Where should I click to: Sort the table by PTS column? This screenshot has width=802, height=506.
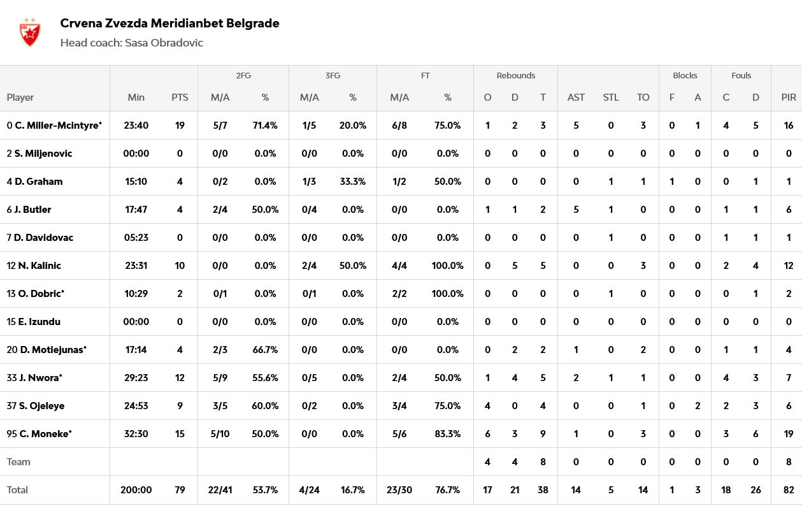pos(180,98)
